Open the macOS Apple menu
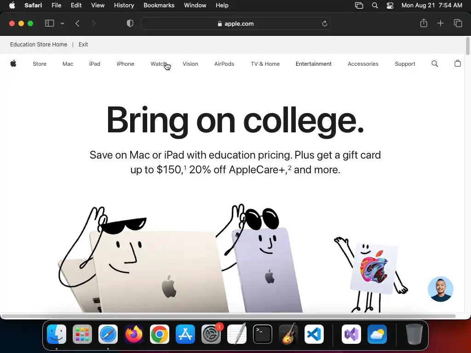 (12, 5)
